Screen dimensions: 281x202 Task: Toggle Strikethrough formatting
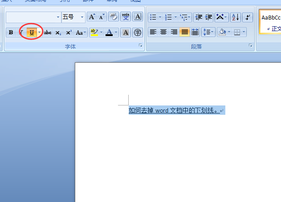click(x=48, y=32)
